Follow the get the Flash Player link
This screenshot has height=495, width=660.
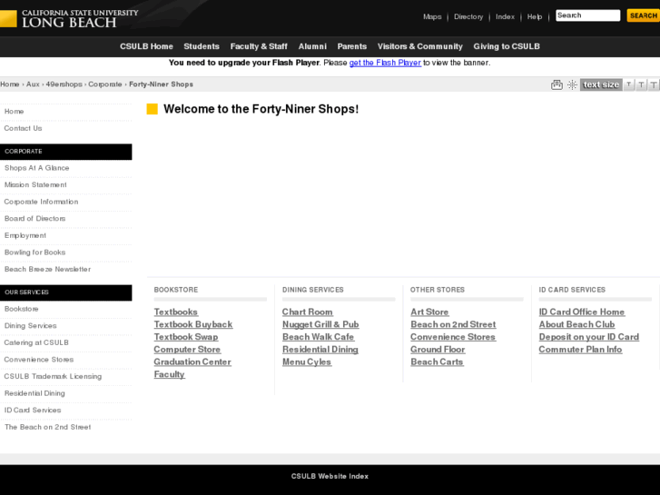click(x=385, y=63)
